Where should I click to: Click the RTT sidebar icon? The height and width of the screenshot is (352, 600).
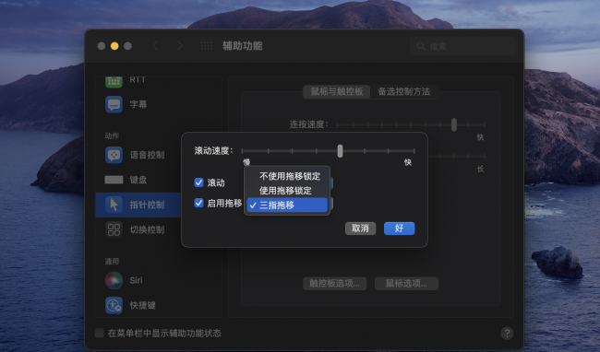tap(114, 81)
